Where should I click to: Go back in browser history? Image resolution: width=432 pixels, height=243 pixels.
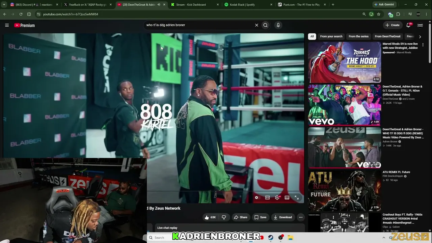(x=5, y=14)
